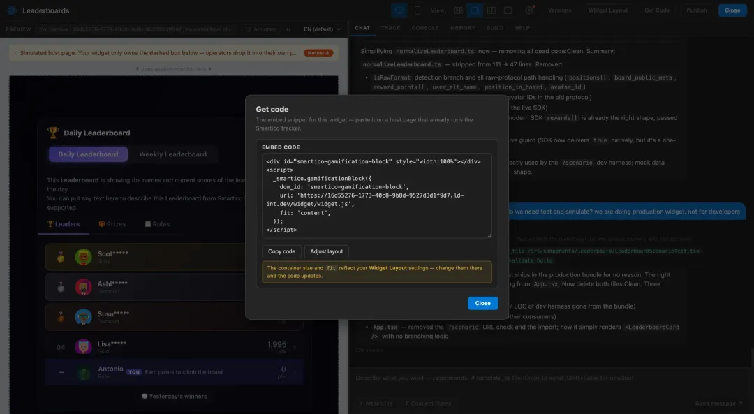The width and height of the screenshot is (754, 414).
Task: Click Susa's avatar image
Action: 84,317
